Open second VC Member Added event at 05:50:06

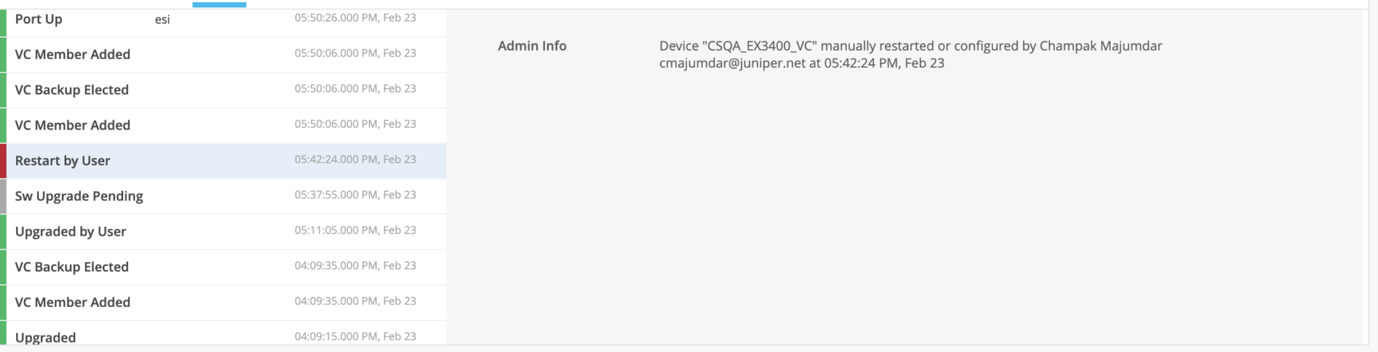coord(223,126)
